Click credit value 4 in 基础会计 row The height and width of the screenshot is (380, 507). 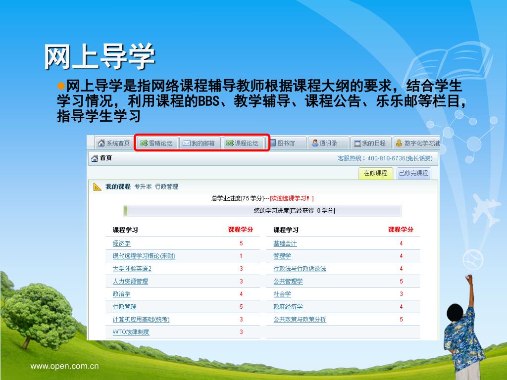pos(401,243)
